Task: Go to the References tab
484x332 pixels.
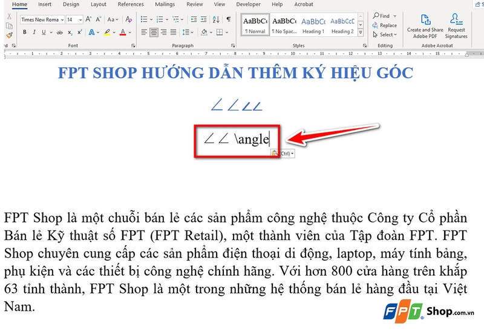Action: tap(131, 4)
